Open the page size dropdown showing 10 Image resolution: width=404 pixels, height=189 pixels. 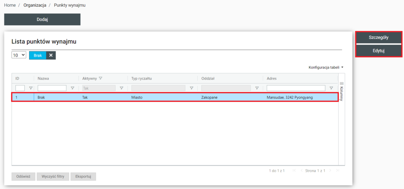click(19, 56)
